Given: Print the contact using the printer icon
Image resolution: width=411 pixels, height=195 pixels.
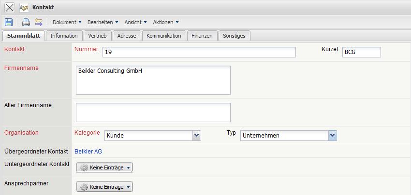Looking at the screenshot, I should click(x=26, y=22).
